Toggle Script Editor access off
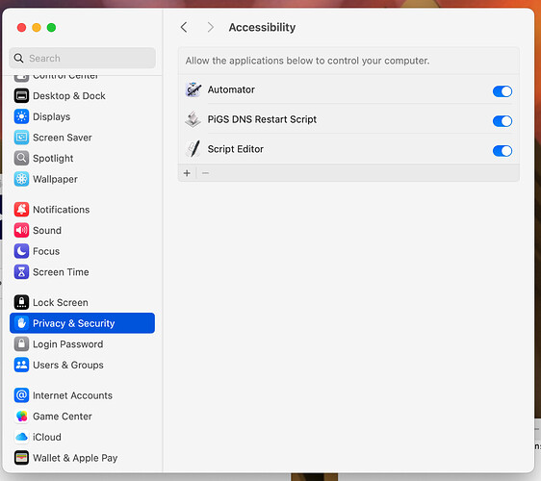This screenshot has width=541, height=481. [x=502, y=151]
